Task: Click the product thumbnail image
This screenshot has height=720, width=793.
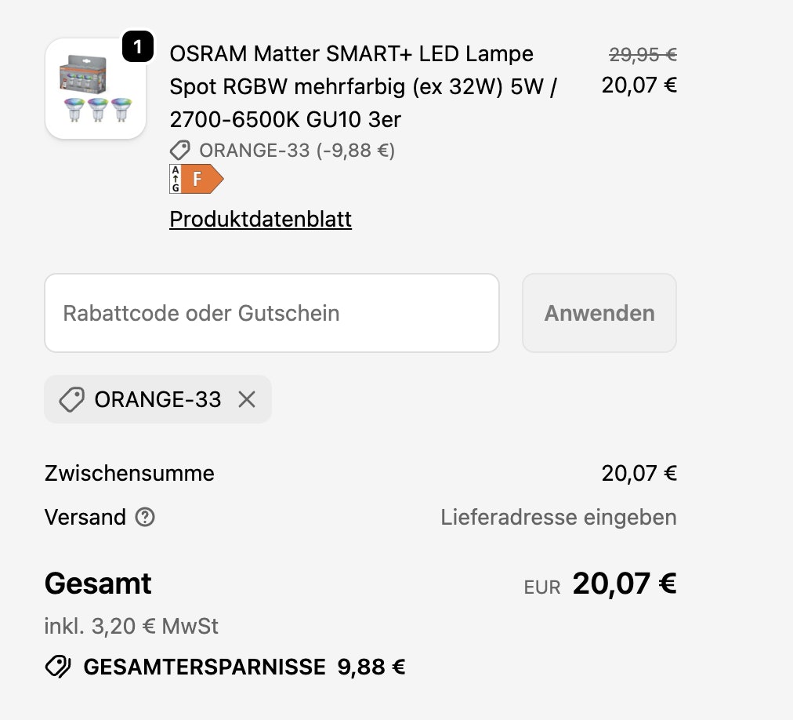Action: pos(95,87)
